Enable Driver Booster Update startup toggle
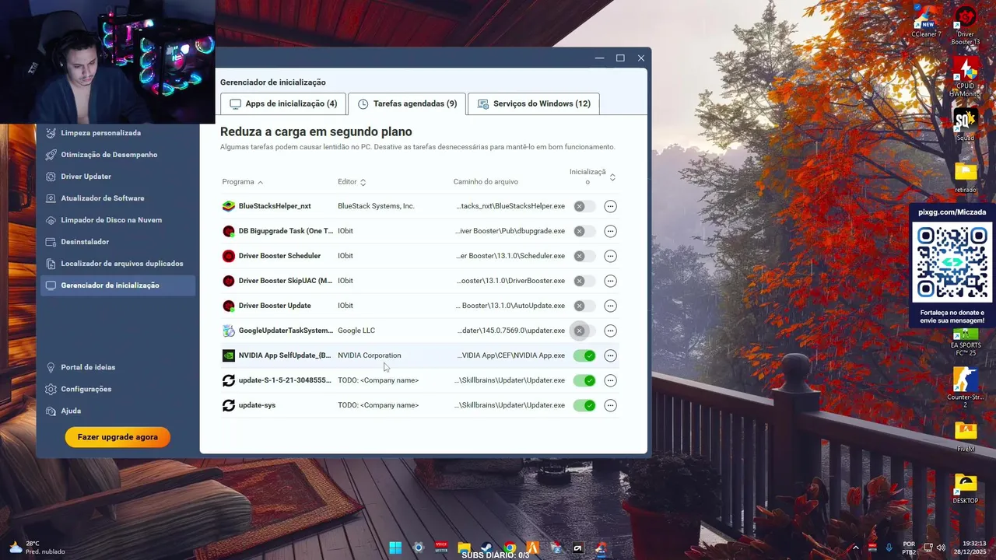 tap(584, 306)
